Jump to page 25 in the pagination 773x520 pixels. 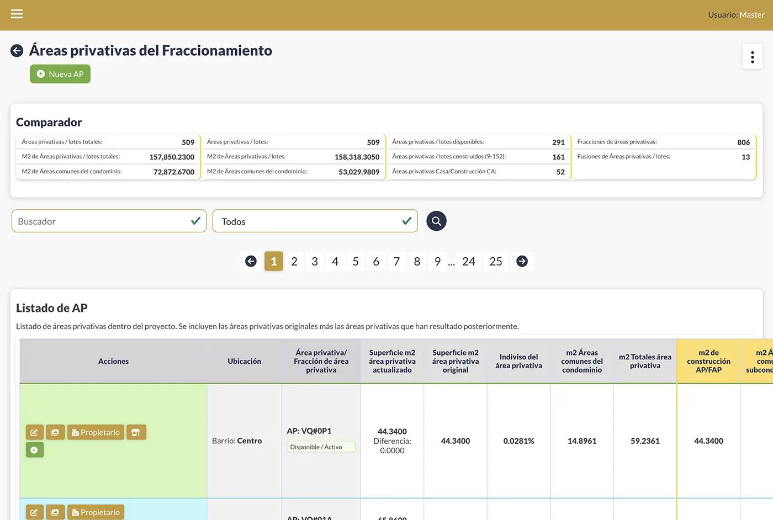[495, 261]
